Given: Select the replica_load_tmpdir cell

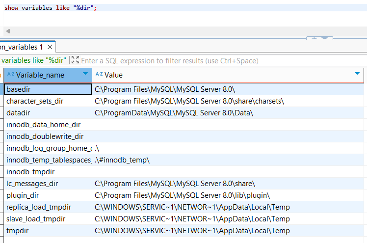Looking at the screenshot, I should (48, 207).
